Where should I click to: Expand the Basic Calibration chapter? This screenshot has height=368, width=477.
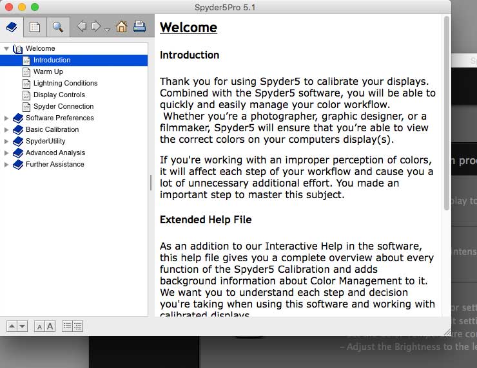tap(6, 130)
